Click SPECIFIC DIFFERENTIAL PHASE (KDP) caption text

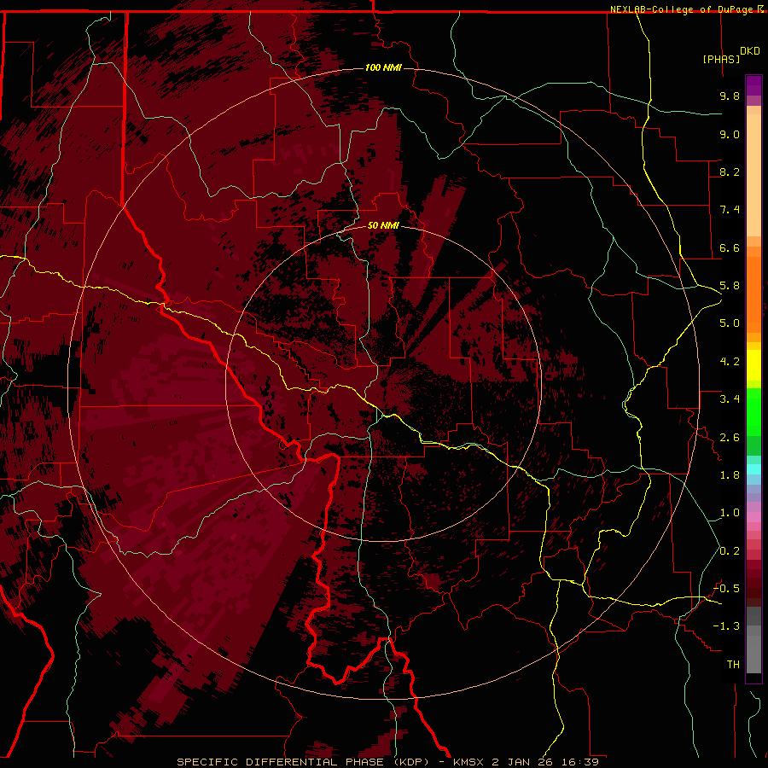(x=303, y=762)
